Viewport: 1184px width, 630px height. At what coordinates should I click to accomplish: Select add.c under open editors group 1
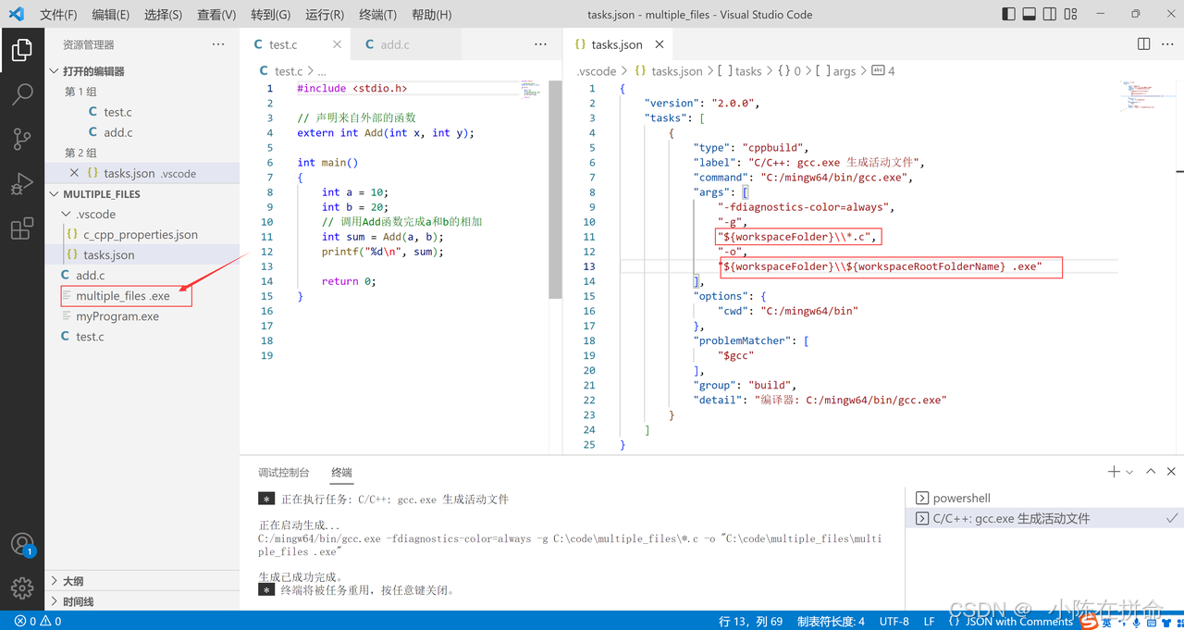142,132
